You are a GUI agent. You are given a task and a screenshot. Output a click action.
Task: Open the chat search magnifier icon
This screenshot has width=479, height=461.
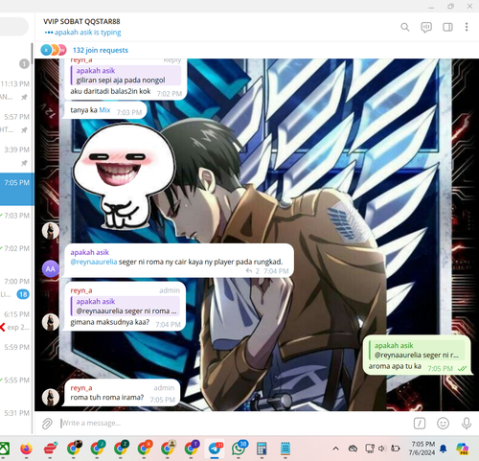405,28
